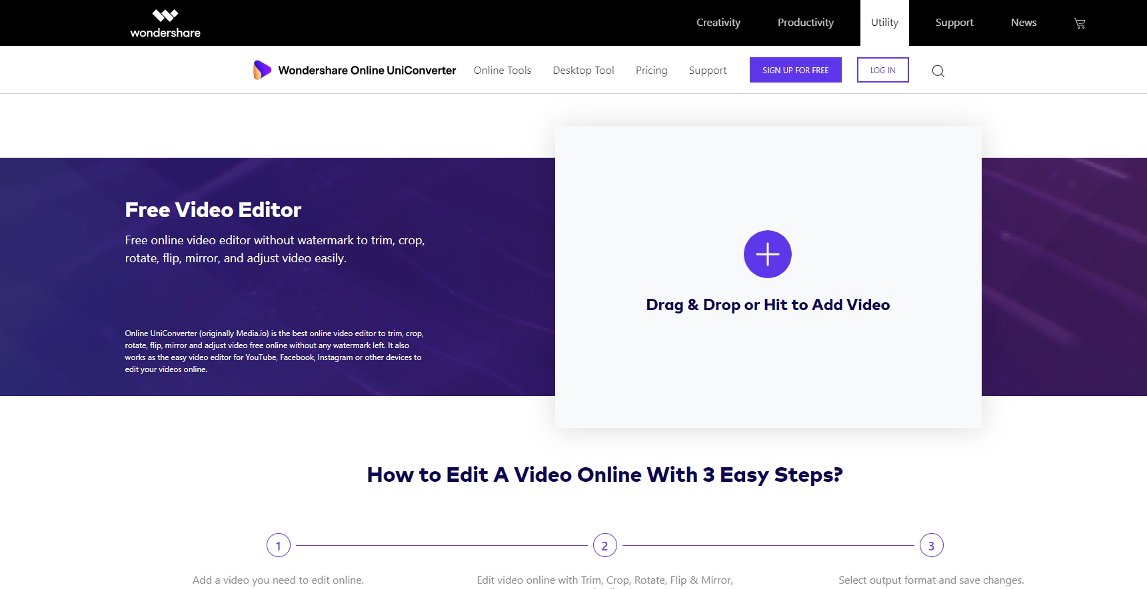Click the step 3 circle
Image resolution: width=1147 pixels, height=589 pixels.
tap(931, 546)
